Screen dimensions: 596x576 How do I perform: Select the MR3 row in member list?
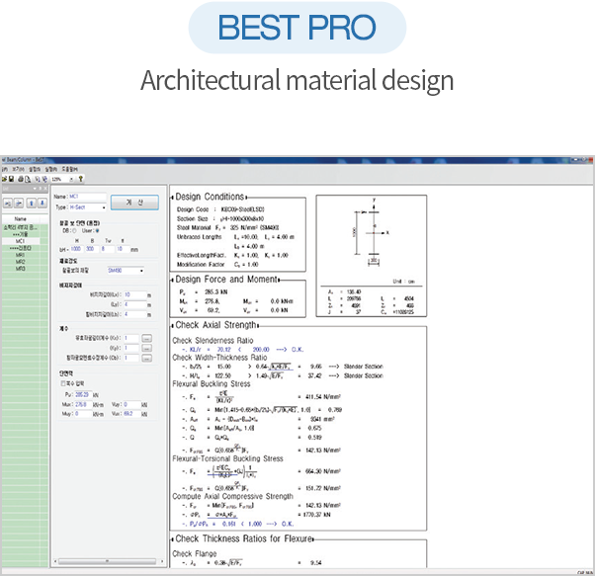pyautogui.click(x=21, y=269)
